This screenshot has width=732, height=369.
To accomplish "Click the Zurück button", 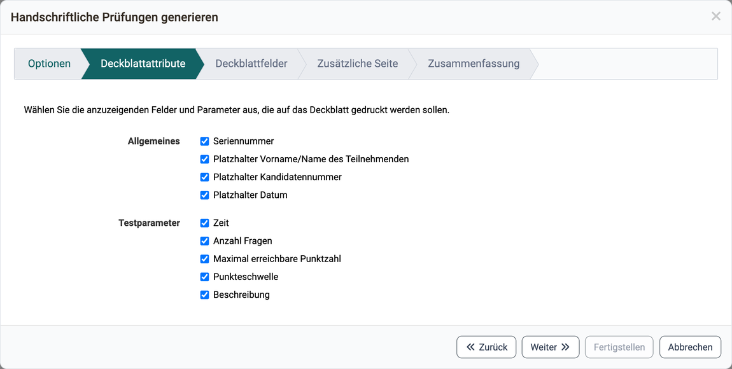I will (486, 347).
